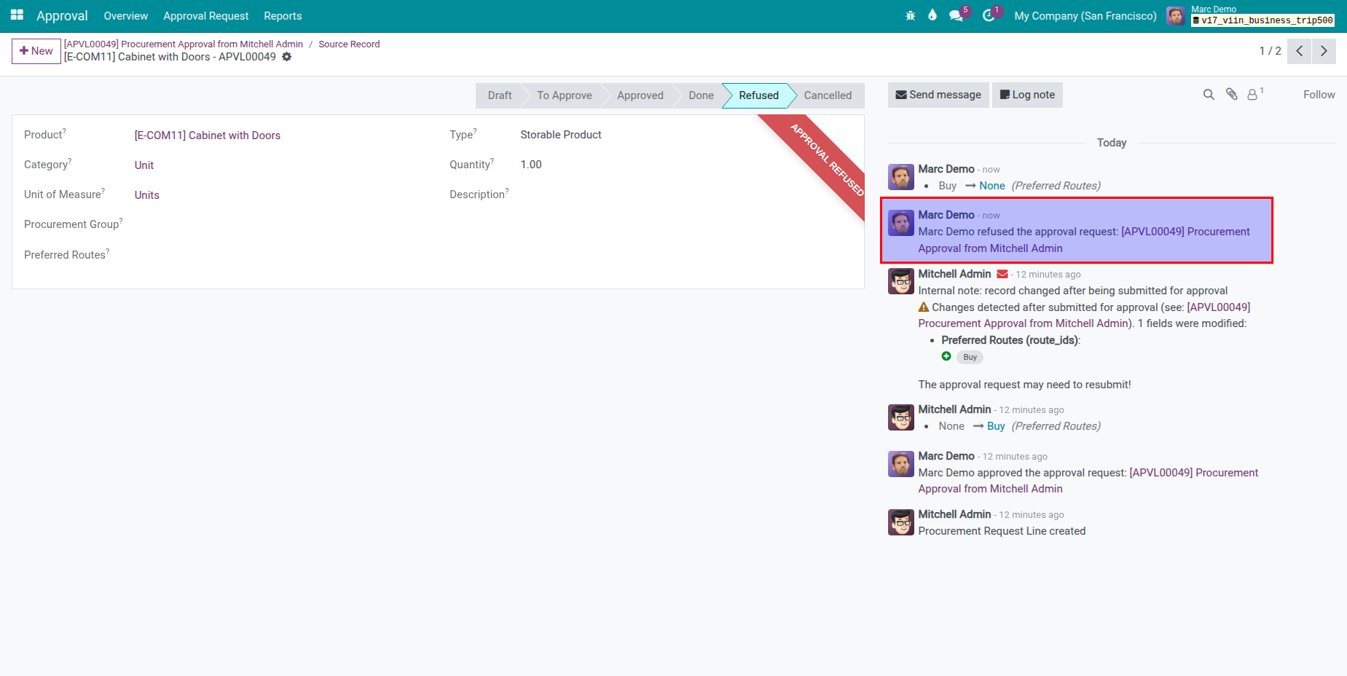
Task: Search messages with the magnifier icon
Action: [x=1209, y=95]
